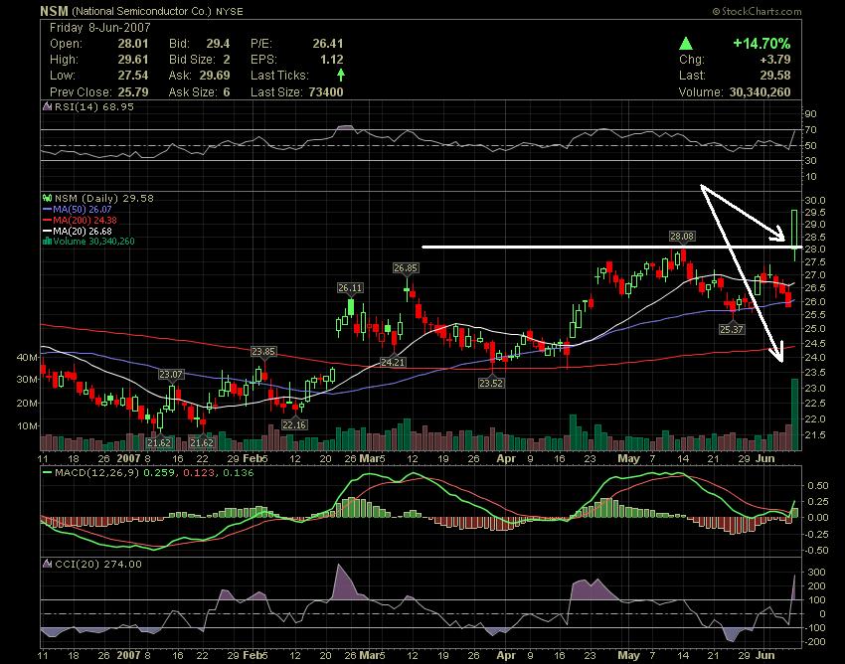This screenshot has width=845, height=664.
Task: Click the candlestick icon beside NSM (Daily)
Action: [47, 199]
